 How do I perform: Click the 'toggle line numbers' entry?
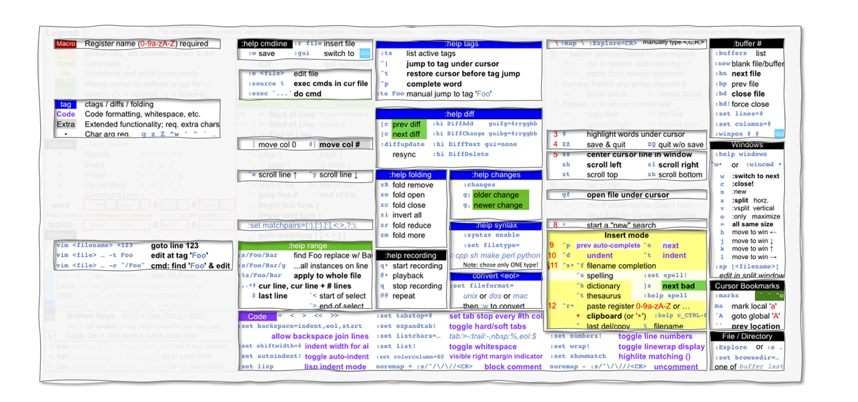pos(655,336)
